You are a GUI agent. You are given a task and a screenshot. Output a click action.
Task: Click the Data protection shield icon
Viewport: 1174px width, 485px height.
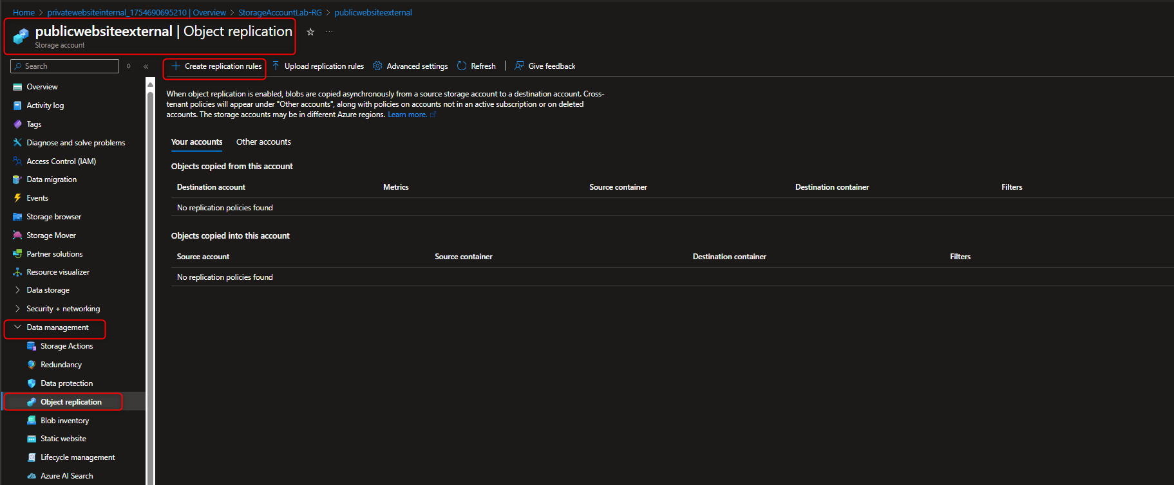(32, 383)
